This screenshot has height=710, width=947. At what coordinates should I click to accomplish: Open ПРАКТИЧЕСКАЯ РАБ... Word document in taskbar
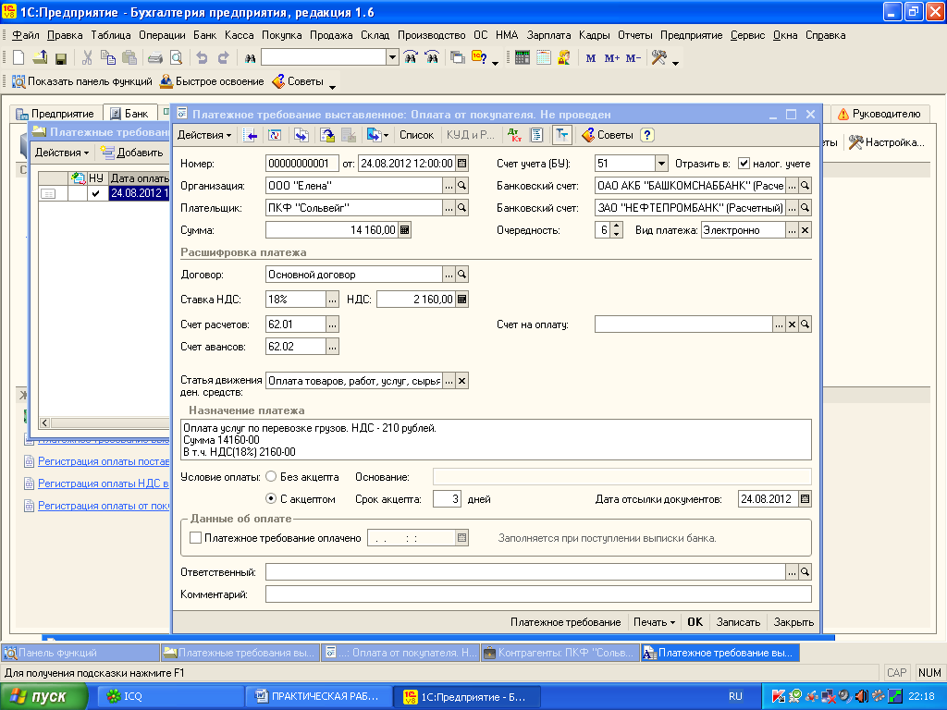point(319,697)
